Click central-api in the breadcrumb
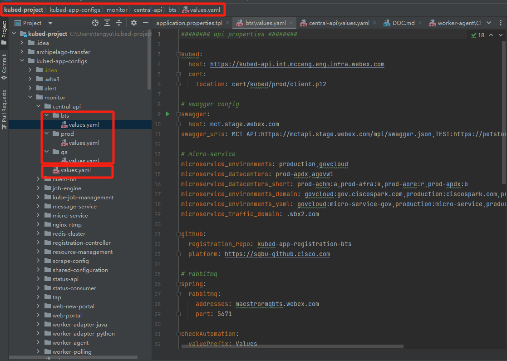Image resolution: width=507 pixels, height=361 pixels. pos(148,10)
